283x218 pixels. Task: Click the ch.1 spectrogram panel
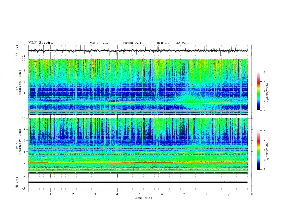[x=138, y=87]
